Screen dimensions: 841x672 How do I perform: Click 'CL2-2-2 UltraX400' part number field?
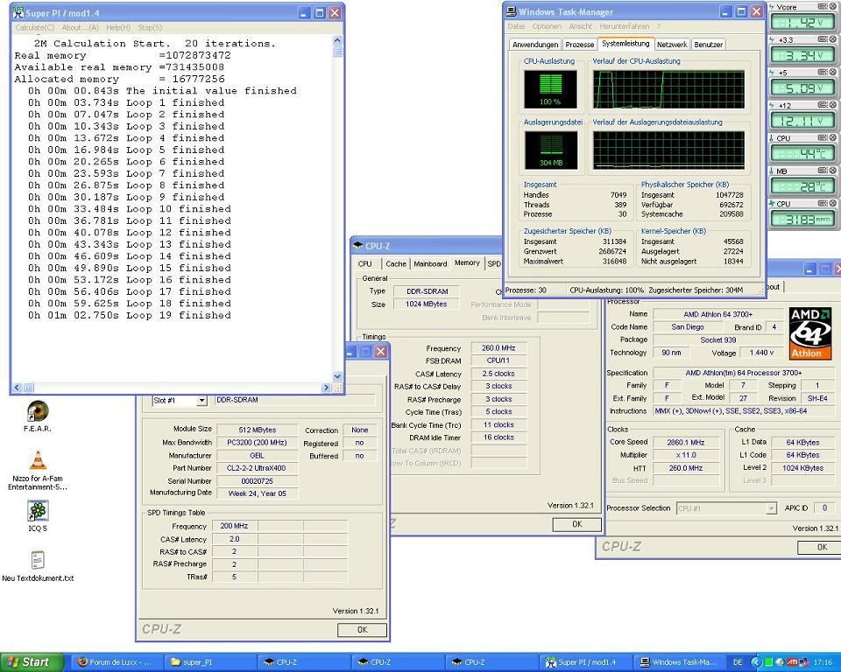[257, 468]
